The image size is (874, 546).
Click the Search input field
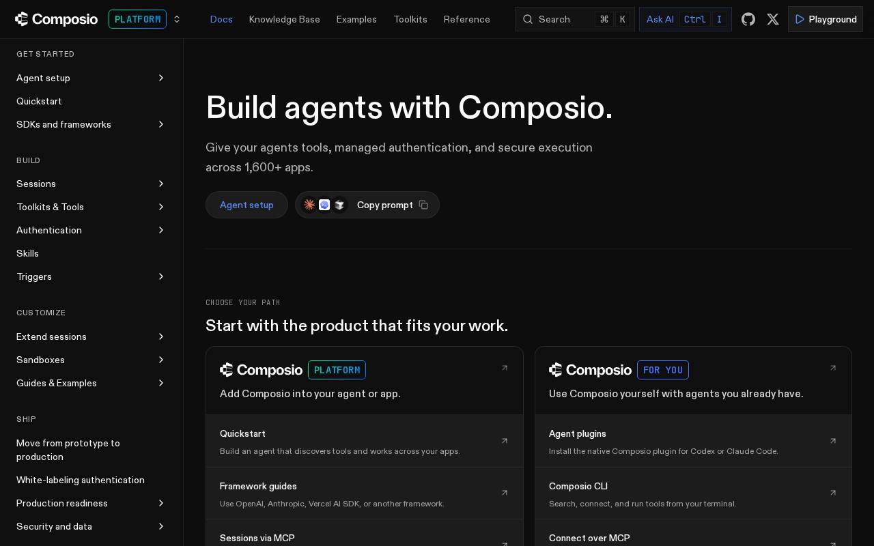(574, 19)
